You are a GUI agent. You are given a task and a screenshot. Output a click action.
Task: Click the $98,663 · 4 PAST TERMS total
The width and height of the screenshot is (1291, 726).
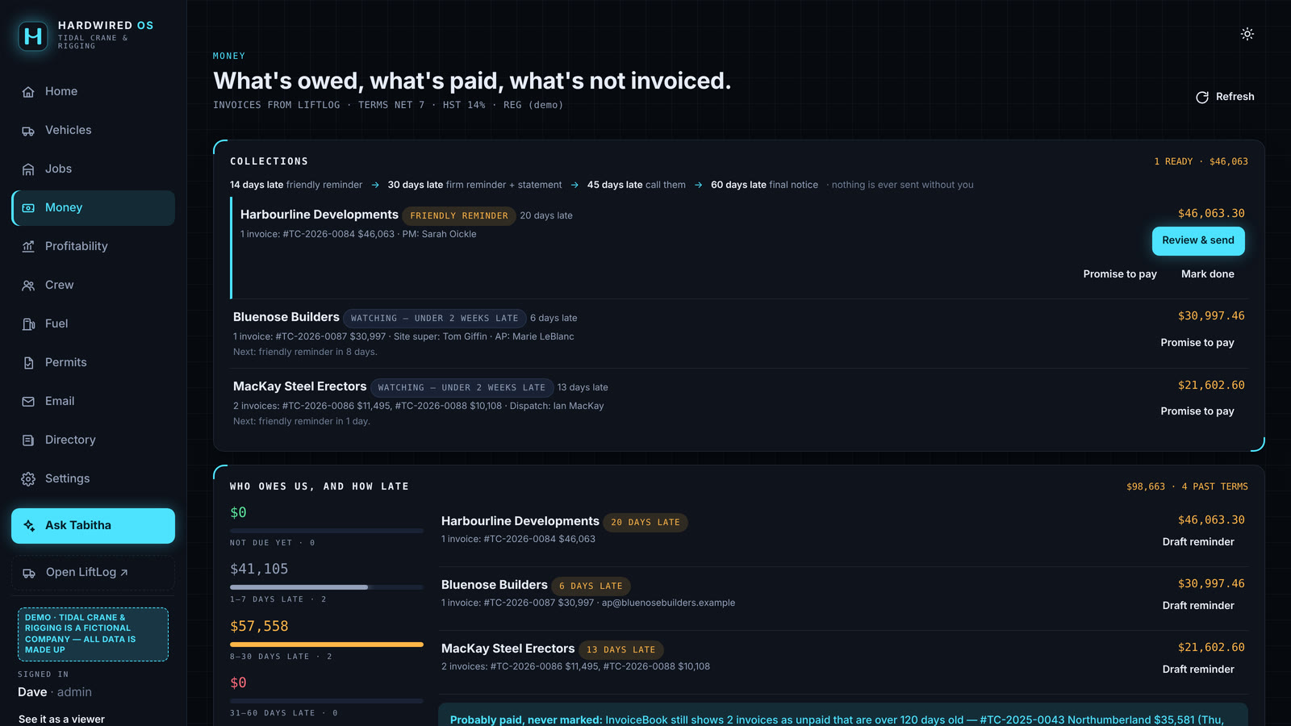click(1187, 487)
